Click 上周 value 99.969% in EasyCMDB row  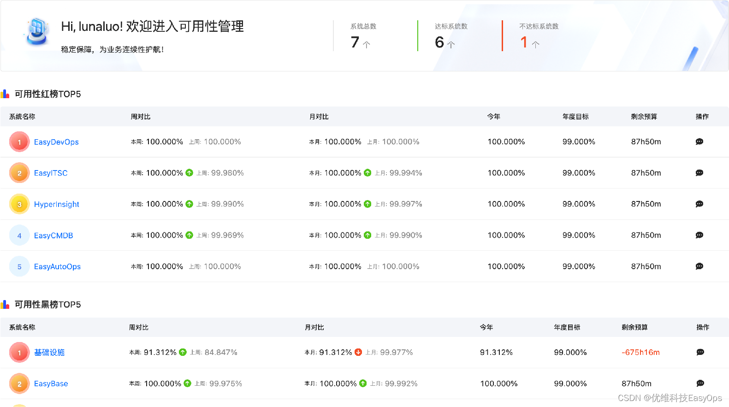(x=227, y=235)
